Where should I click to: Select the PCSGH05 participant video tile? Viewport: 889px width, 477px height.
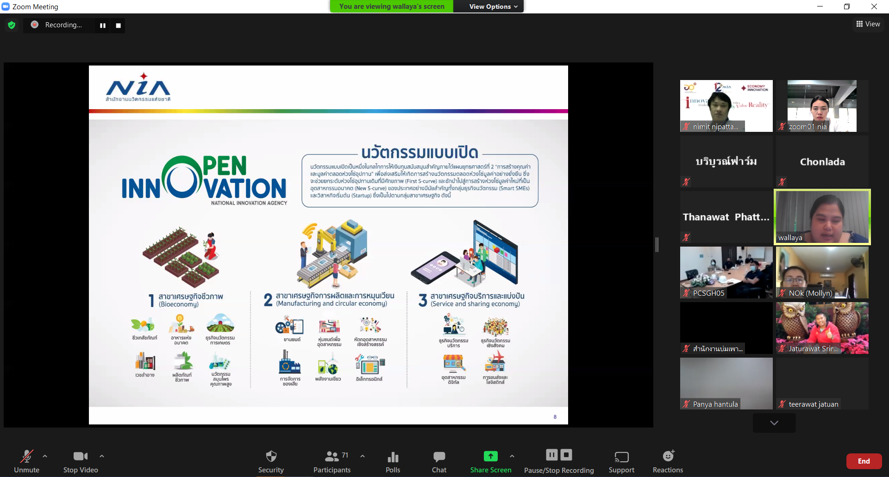point(726,273)
